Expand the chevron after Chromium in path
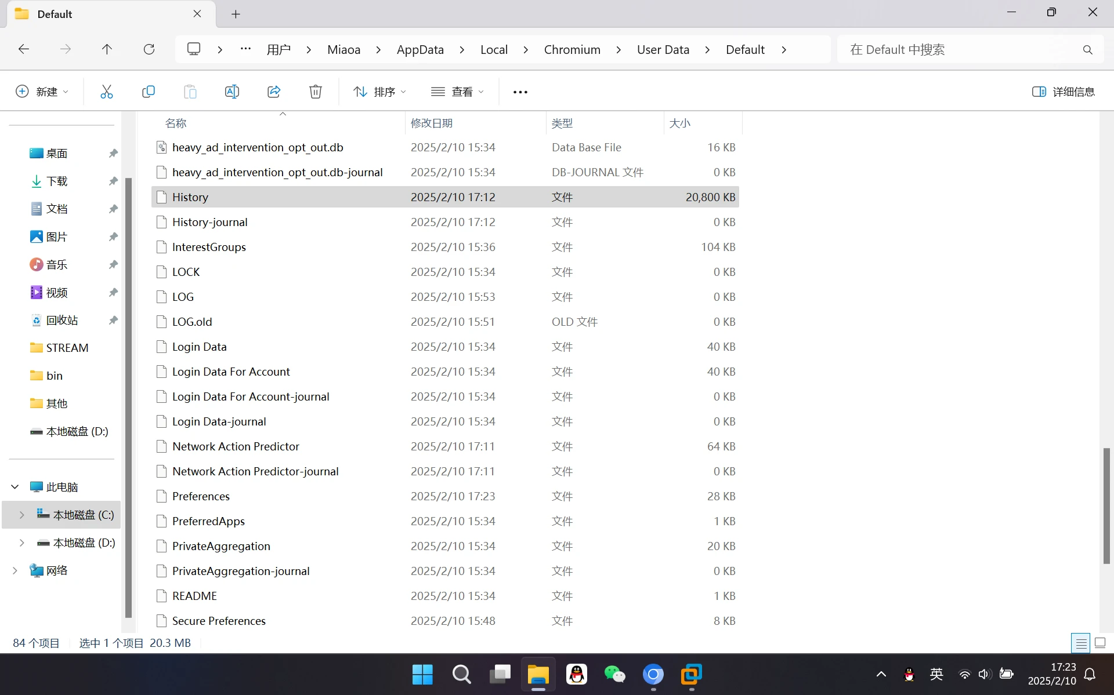This screenshot has width=1114, height=695. coord(619,50)
